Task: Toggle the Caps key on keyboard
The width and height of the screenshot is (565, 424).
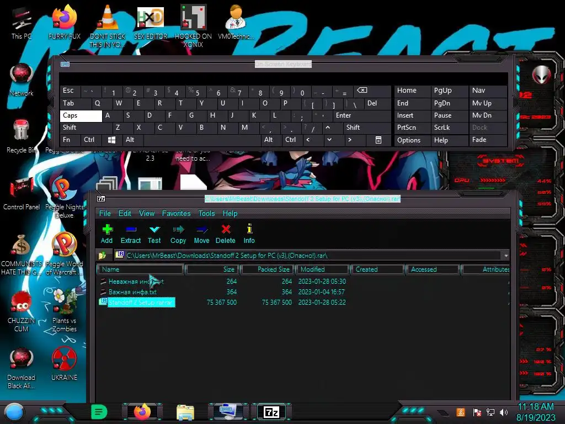Action: [81, 116]
